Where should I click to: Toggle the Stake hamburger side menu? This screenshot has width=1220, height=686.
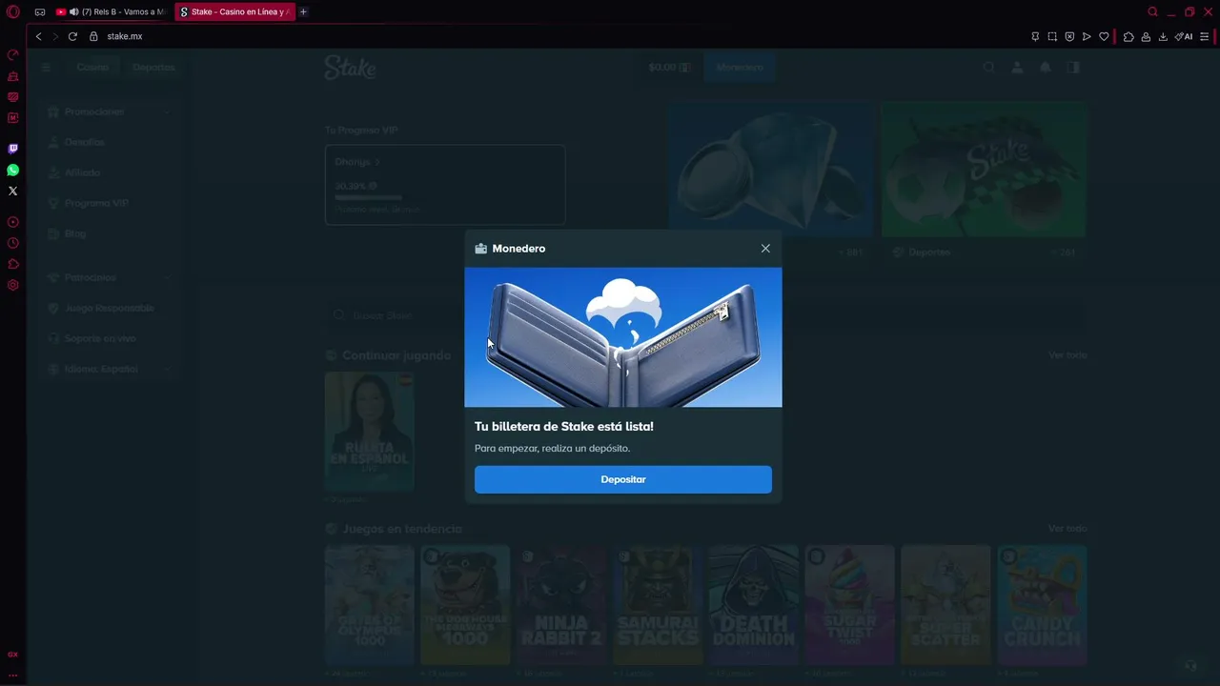click(x=46, y=68)
